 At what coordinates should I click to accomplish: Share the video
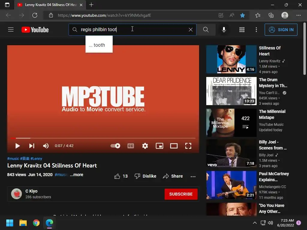pyautogui.click(x=173, y=176)
